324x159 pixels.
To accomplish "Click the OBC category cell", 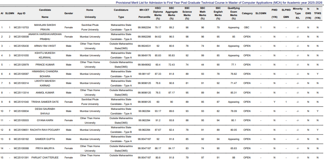I will point(247,27).
